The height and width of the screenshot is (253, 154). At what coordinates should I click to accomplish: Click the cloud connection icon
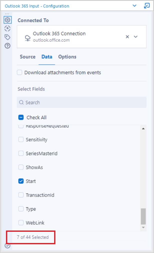pyautogui.click(x=27, y=38)
